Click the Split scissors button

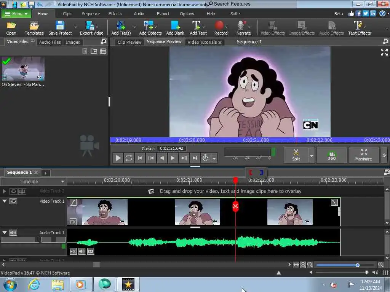point(296,155)
